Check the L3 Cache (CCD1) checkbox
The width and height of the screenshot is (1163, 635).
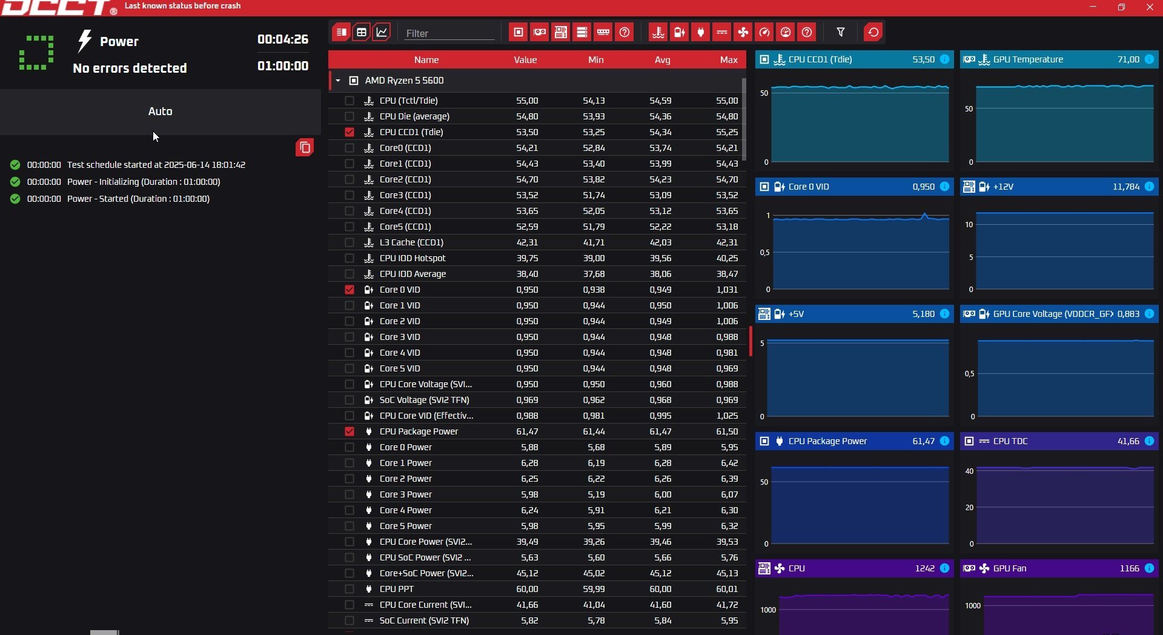click(x=350, y=242)
